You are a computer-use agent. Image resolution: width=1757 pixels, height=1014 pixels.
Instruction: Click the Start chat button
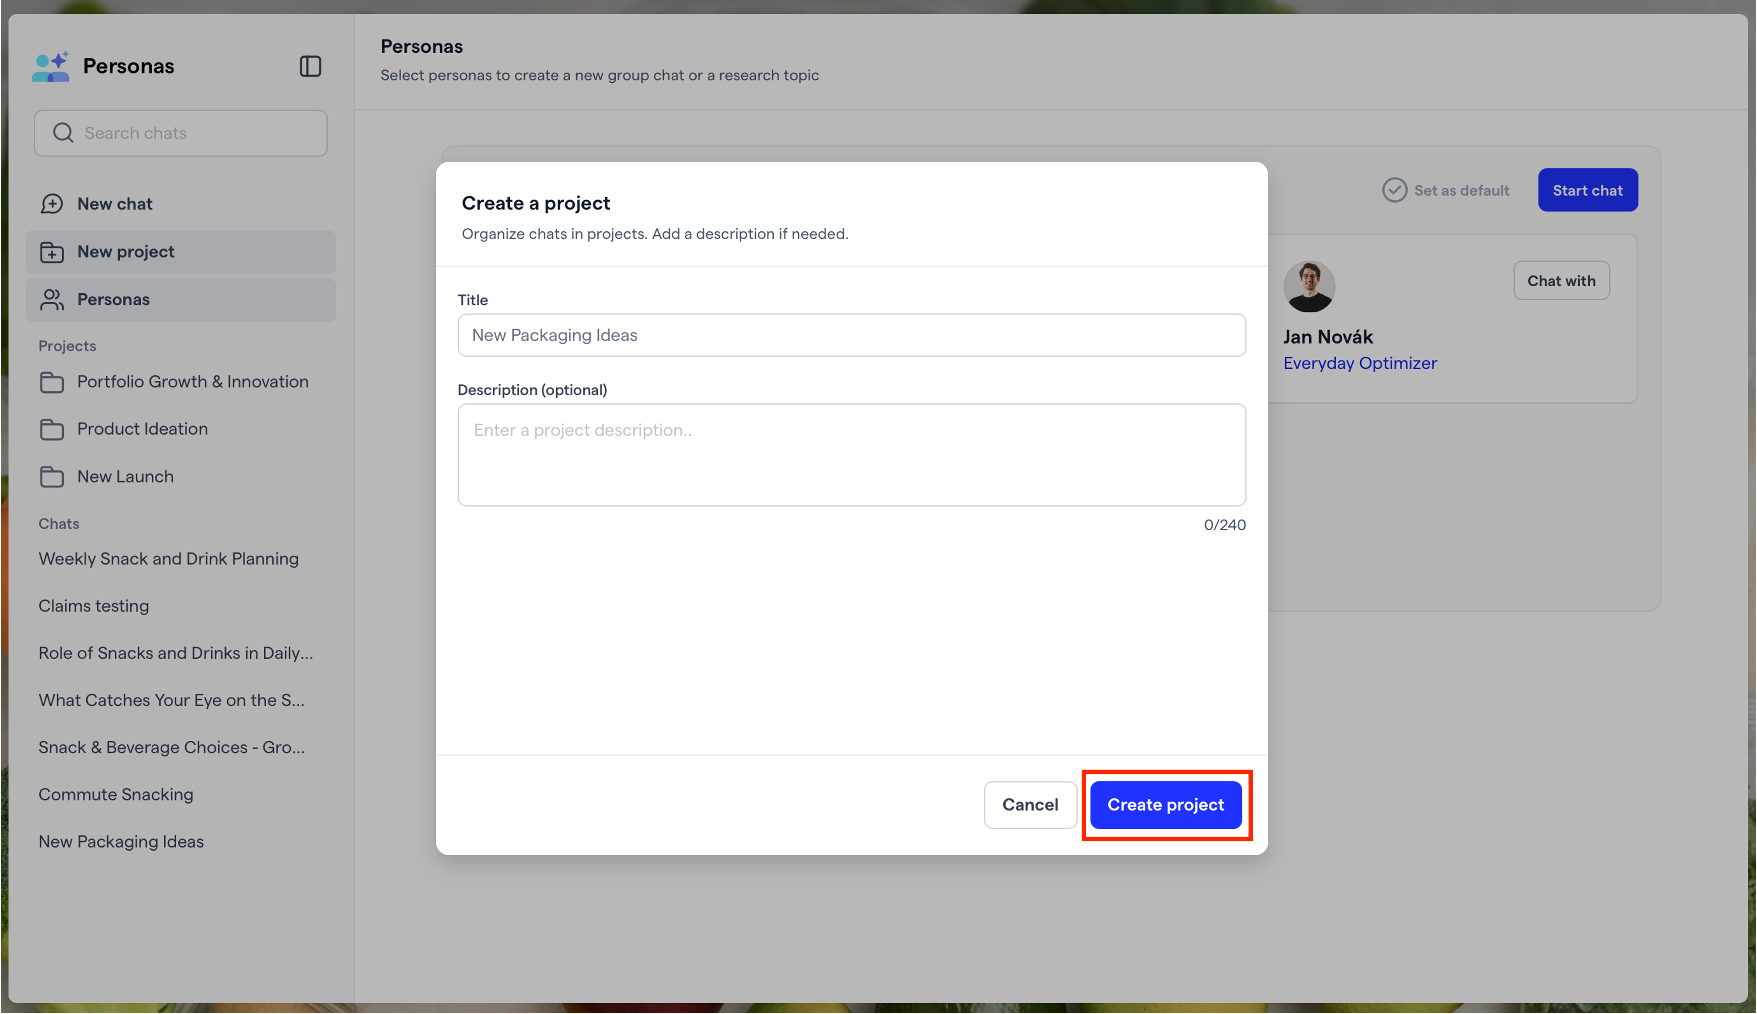coord(1587,190)
